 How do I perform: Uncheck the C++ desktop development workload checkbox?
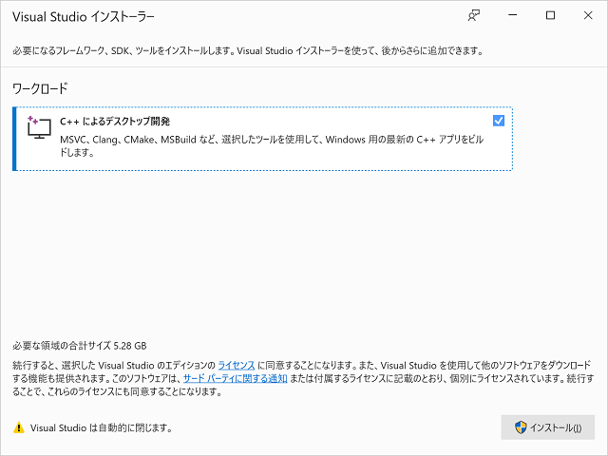[x=499, y=121]
